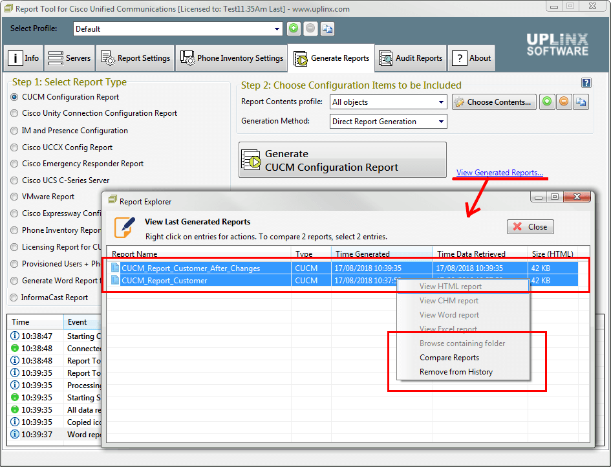This screenshot has height=467, width=611.
Task: Click the View Generated Reports link
Action: [x=499, y=173]
